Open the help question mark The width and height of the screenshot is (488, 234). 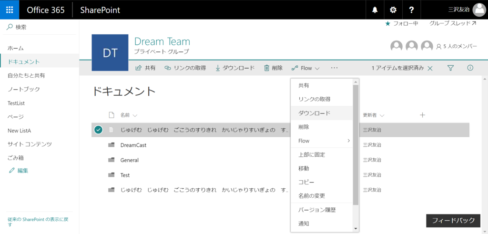click(x=411, y=10)
